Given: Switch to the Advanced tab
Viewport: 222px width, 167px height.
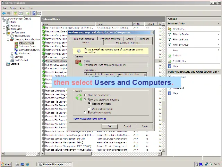Looking at the screenshot, I should pos(144,39).
